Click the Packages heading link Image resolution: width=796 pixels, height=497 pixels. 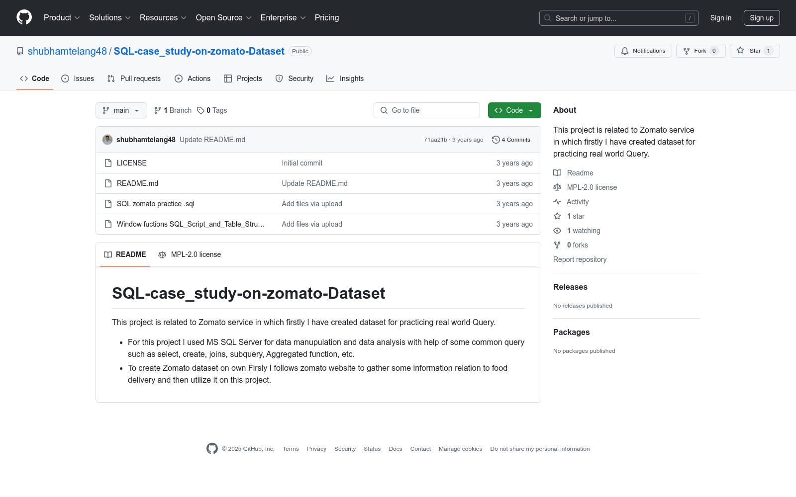[x=572, y=332]
